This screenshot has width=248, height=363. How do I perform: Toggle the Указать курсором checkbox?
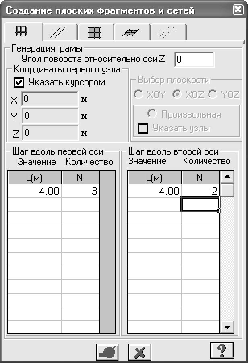(19, 82)
